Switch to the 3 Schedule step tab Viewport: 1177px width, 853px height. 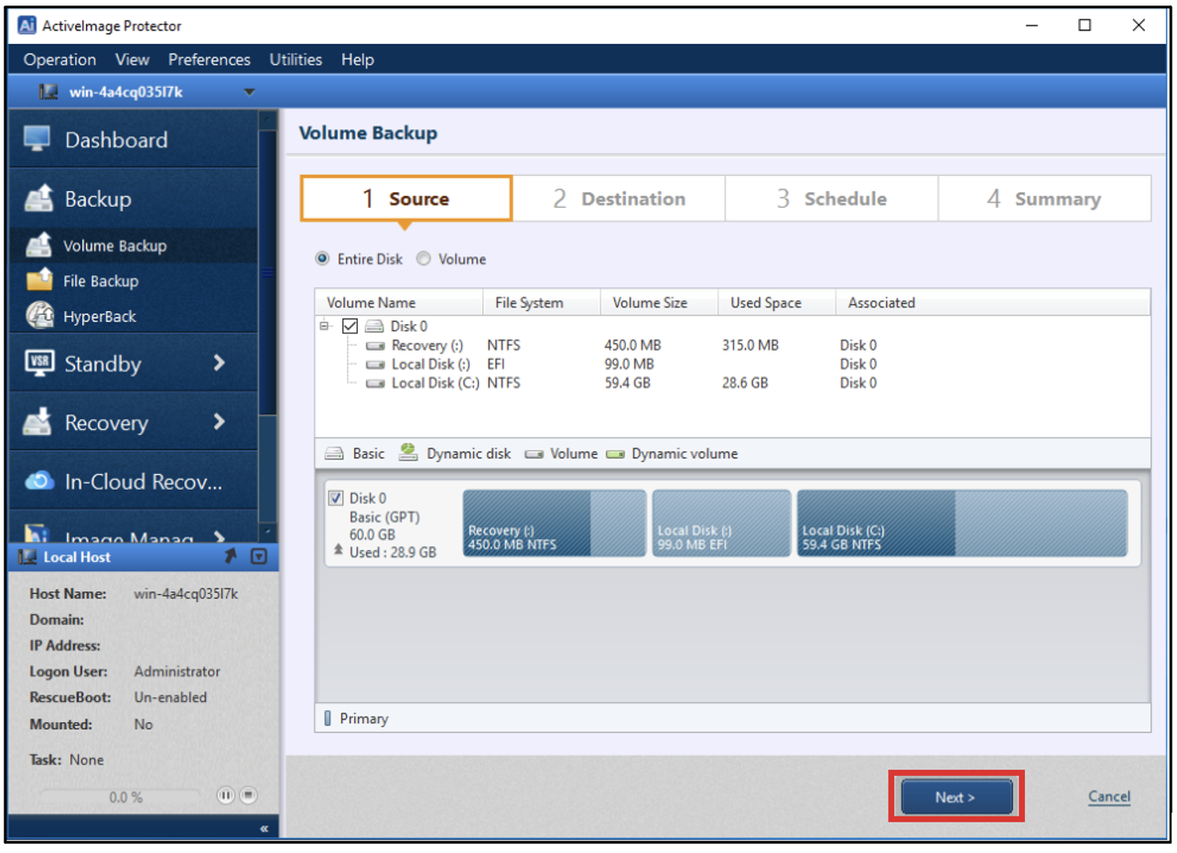coord(831,199)
